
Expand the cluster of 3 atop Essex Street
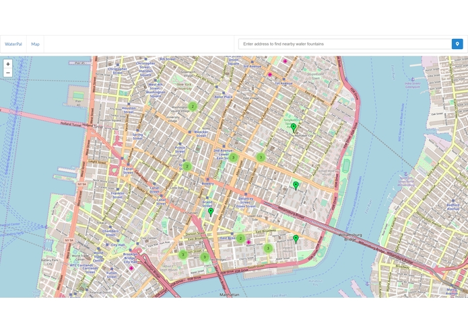tap(261, 157)
